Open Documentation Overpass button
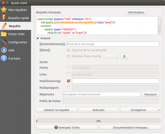The width and height of the screenshot is (165, 134). click(130, 127)
